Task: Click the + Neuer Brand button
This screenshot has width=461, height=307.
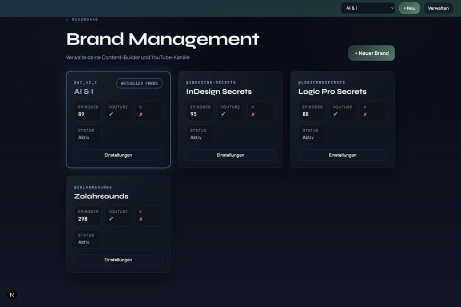Action: 372,53
